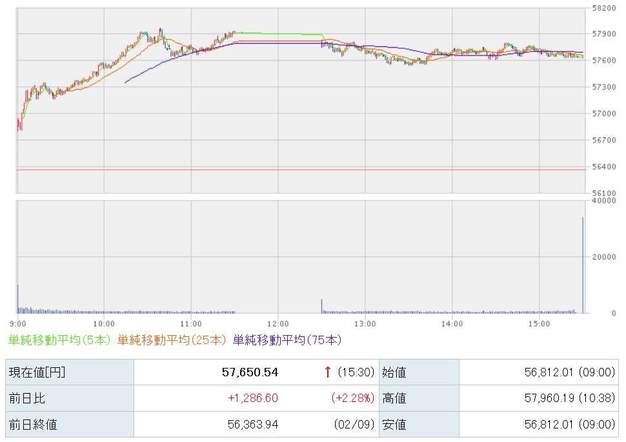Toggle the 単純移動平均(5本) green legend label
The image size is (626, 442).
pyautogui.click(x=59, y=339)
